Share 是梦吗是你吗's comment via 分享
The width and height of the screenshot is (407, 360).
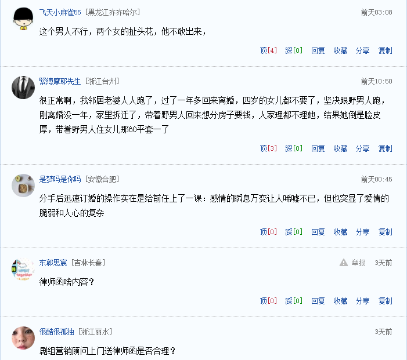(x=362, y=232)
